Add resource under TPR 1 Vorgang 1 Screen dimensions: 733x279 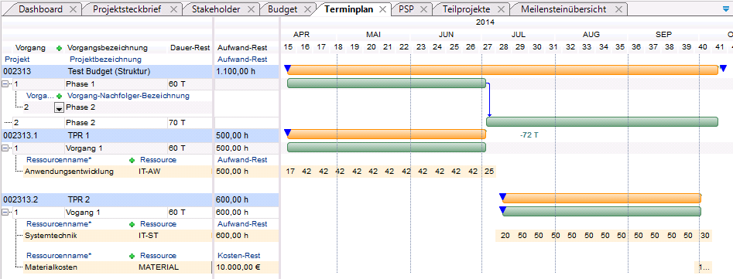(x=132, y=160)
